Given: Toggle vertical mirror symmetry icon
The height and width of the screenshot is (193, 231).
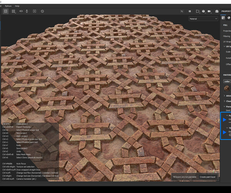Looking at the screenshot, I should pos(27,11).
